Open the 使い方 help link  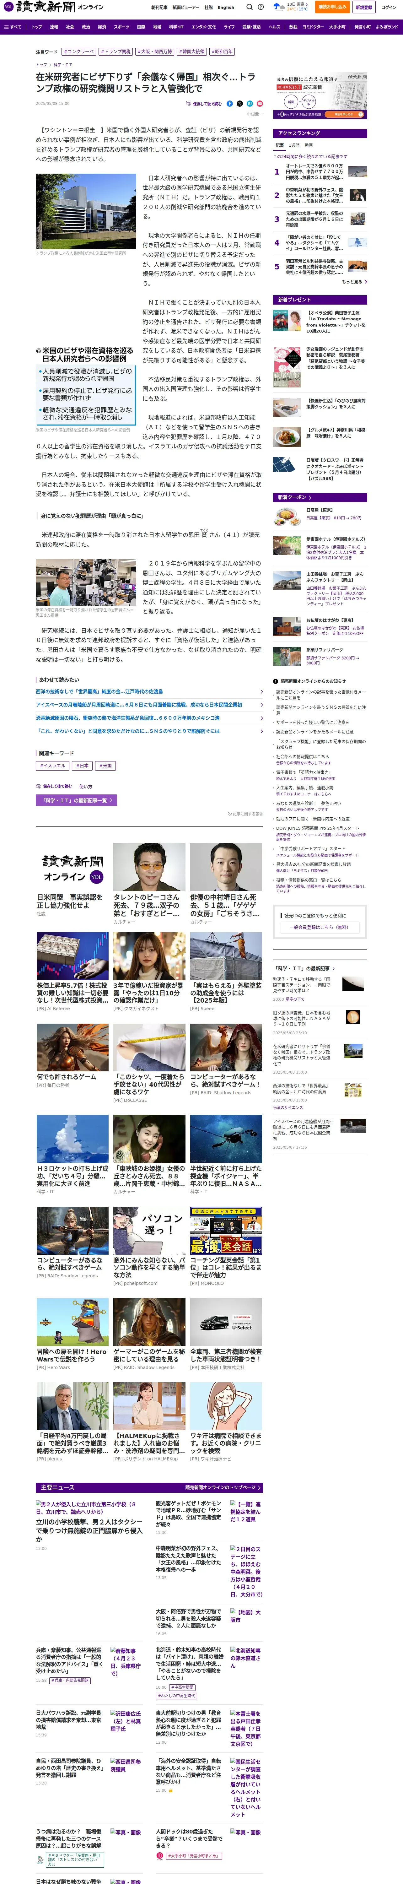(86, 786)
